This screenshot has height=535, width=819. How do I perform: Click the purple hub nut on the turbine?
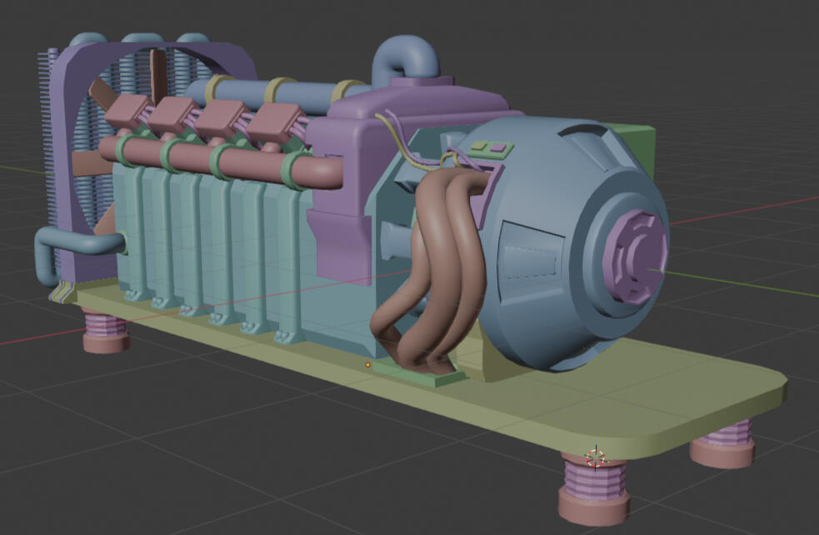pos(635,257)
